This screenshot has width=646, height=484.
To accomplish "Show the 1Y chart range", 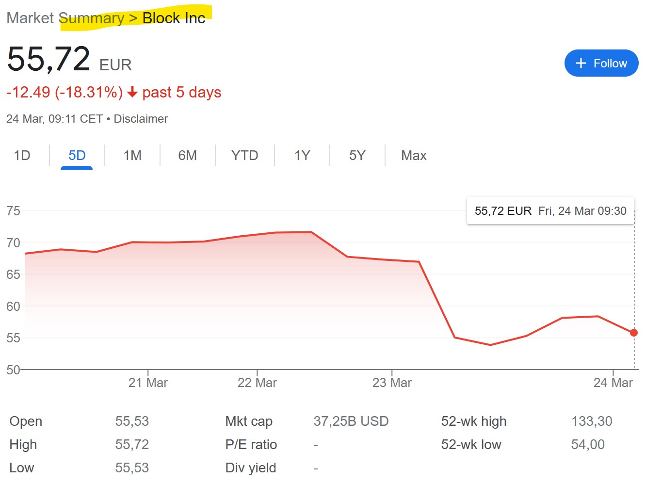I will click(302, 155).
